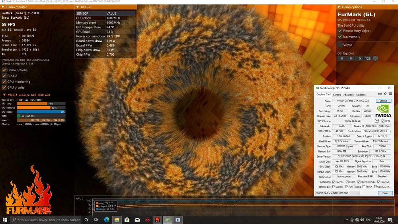Collapse the NVIDIA GeForce GTX 1060 6GB section
The width and height of the screenshot is (398, 224).
click(x=4, y=95)
